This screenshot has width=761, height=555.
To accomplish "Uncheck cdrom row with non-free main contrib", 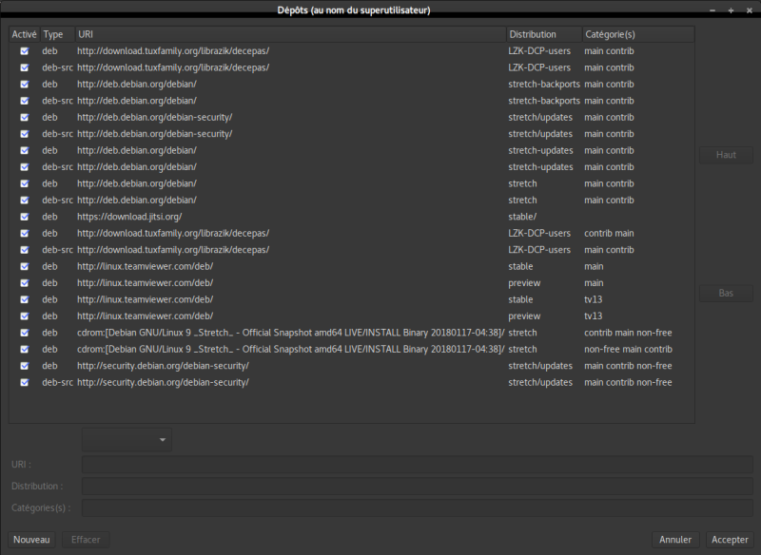I will 25,350.
